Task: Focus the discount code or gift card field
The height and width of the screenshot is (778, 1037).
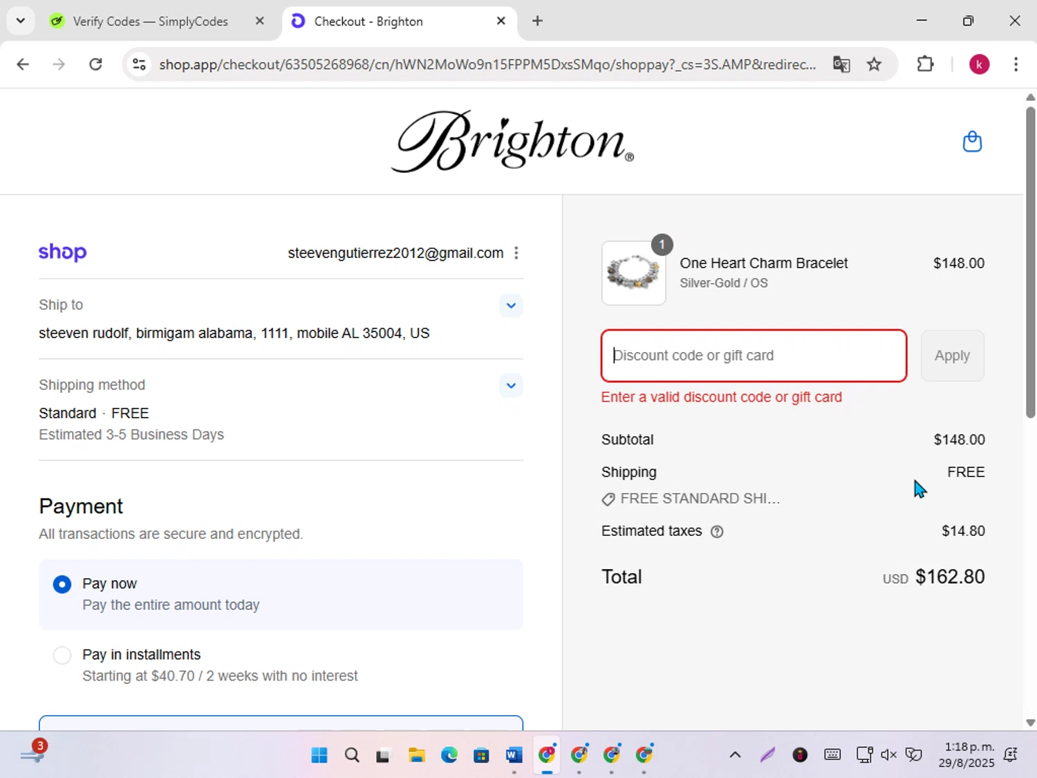Action: (x=754, y=355)
